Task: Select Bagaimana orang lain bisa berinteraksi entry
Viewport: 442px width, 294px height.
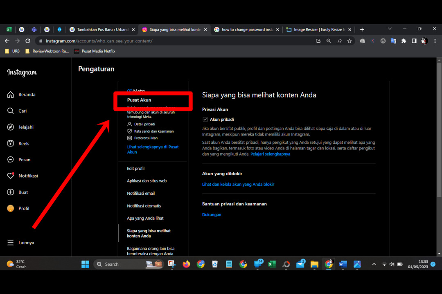Action: [151, 251]
